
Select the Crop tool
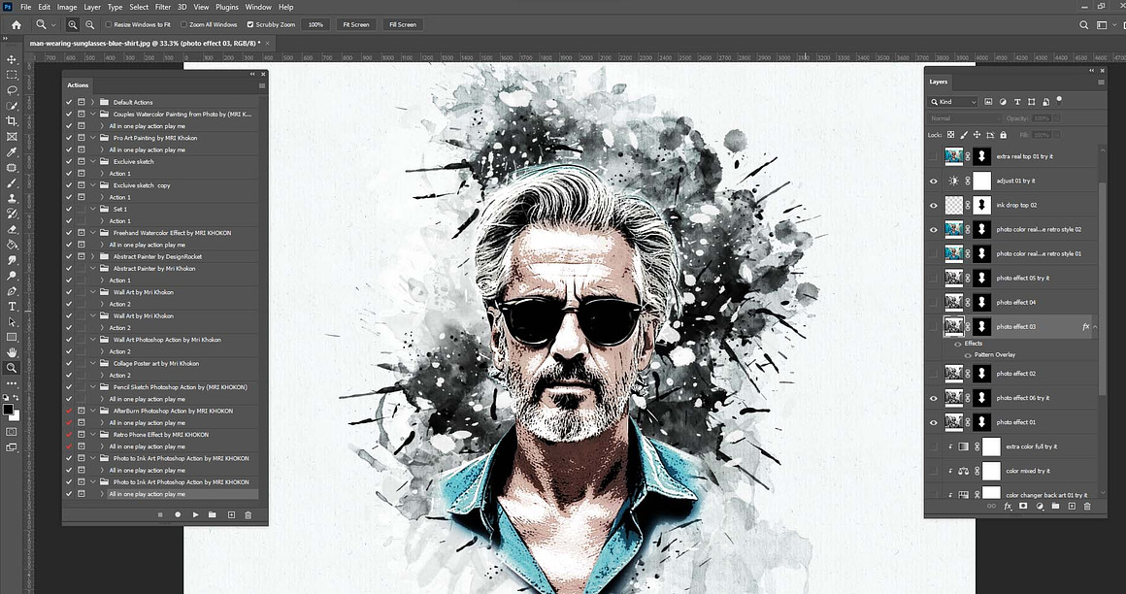point(12,120)
